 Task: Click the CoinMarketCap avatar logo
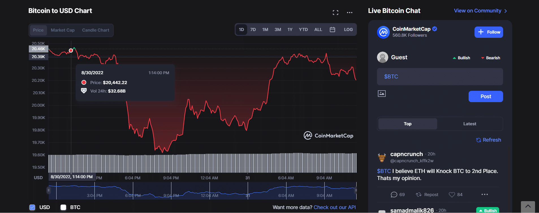[x=383, y=32]
